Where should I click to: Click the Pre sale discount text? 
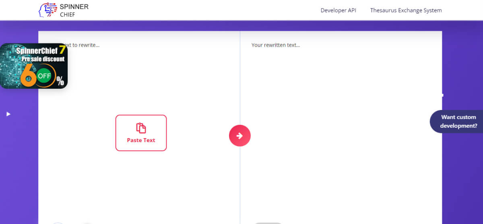43,59
